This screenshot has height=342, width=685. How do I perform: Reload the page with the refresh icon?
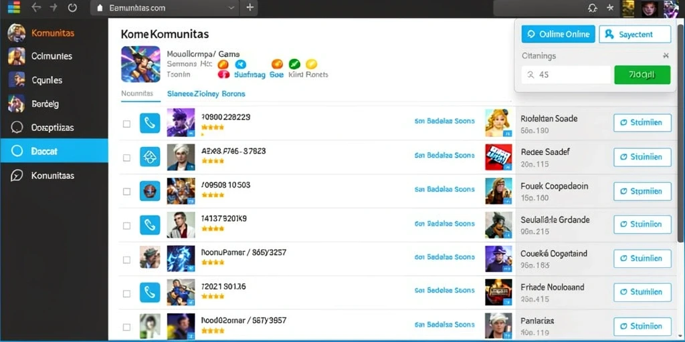(x=72, y=7)
